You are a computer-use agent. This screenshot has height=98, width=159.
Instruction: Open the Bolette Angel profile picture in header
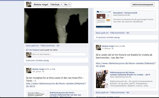(x=29, y=4)
